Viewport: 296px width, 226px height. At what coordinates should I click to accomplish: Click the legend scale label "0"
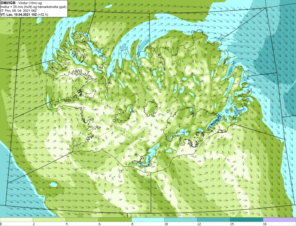(x=1, y=224)
